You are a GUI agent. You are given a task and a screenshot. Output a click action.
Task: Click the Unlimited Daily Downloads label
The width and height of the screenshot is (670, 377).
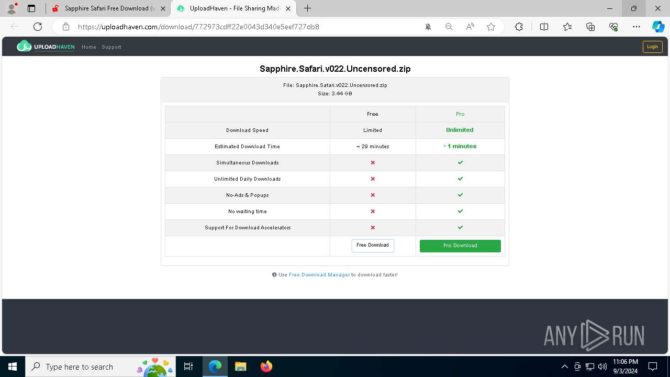[x=248, y=179]
